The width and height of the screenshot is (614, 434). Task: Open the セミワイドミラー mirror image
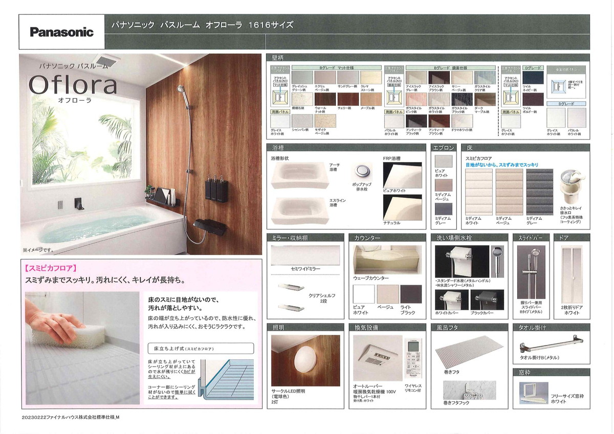click(304, 254)
